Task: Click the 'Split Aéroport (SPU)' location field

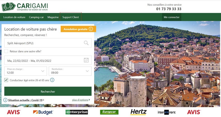Action: coord(44,43)
